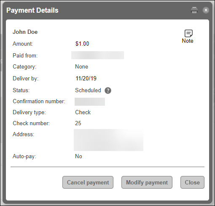215x206 pixels.
Task: Click the Auto-pay value No
Action: tap(78, 157)
